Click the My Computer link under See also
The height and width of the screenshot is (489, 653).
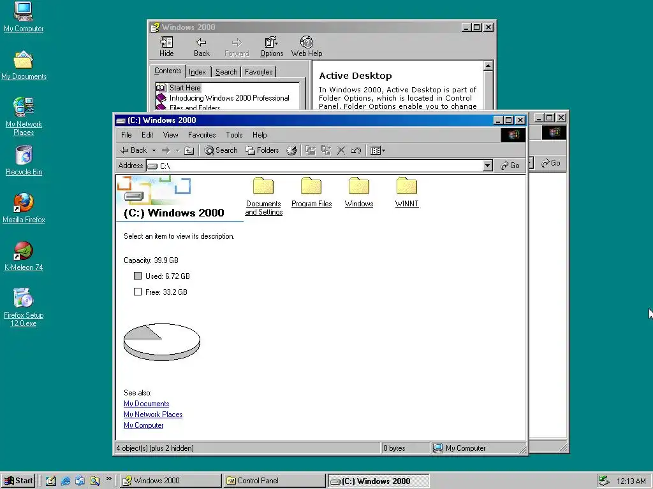(143, 425)
